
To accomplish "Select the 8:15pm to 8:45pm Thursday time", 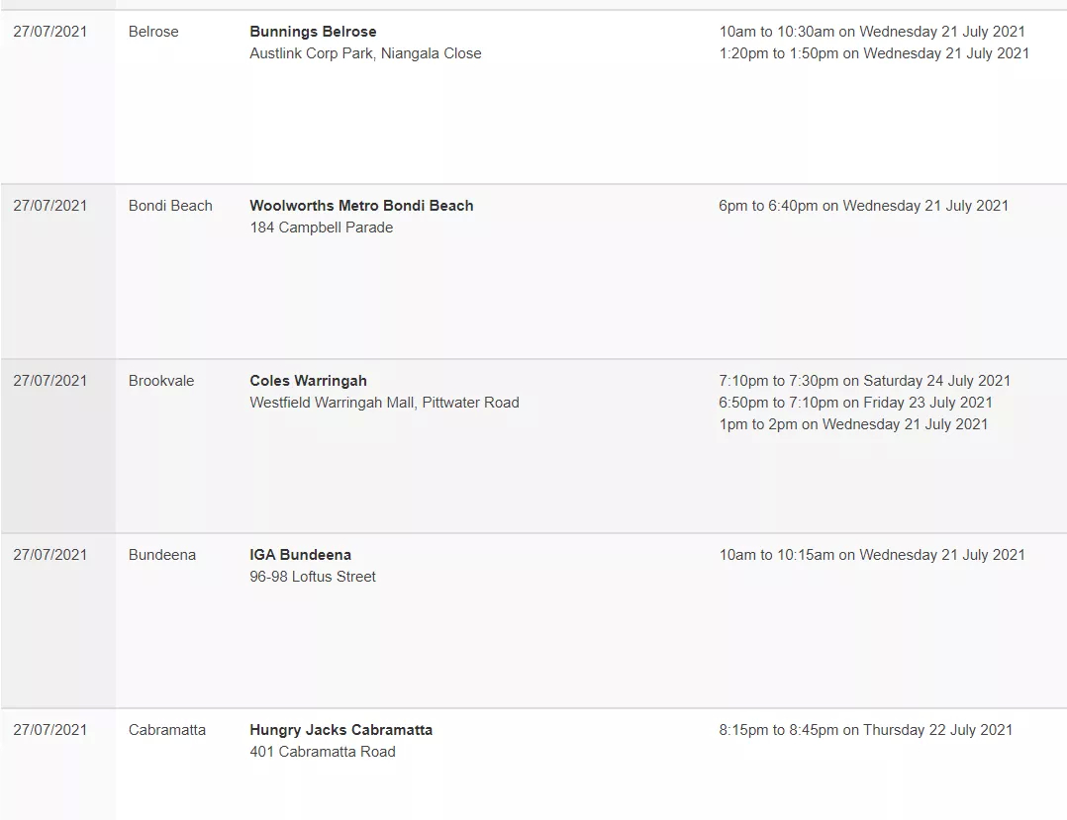I will (x=865, y=730).
